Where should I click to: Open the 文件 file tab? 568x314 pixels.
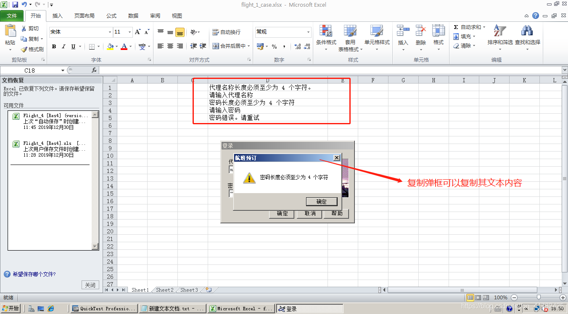(x=12, y=16)
